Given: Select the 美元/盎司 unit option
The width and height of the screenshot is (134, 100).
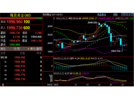Looking at the screenshot, I should 36,49.
